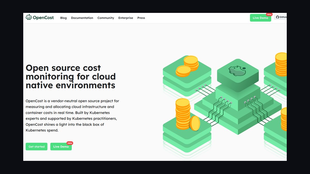Launch Live Demo below the description

point(61,146)
